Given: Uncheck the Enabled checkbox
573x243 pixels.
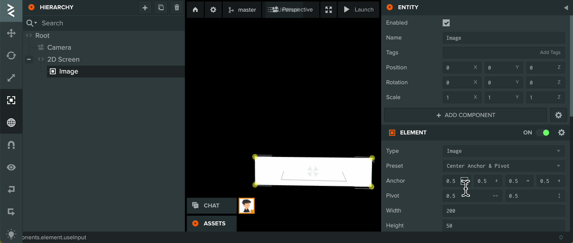Looking at the screenshot, I should [x=446, y=23].
